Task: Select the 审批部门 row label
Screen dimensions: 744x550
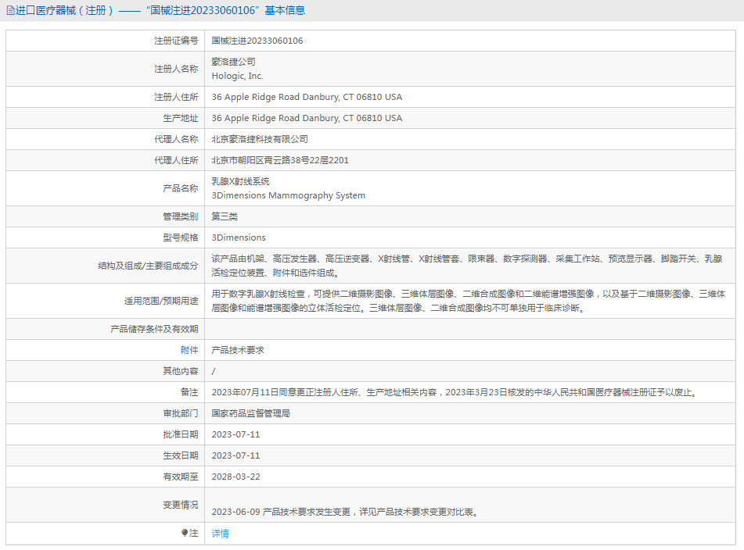Action: pyautogui.click(x=180, y=413)
